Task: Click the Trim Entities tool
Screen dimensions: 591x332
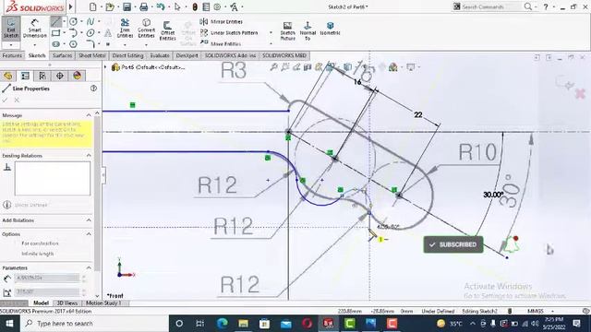Action: (125, 29)
